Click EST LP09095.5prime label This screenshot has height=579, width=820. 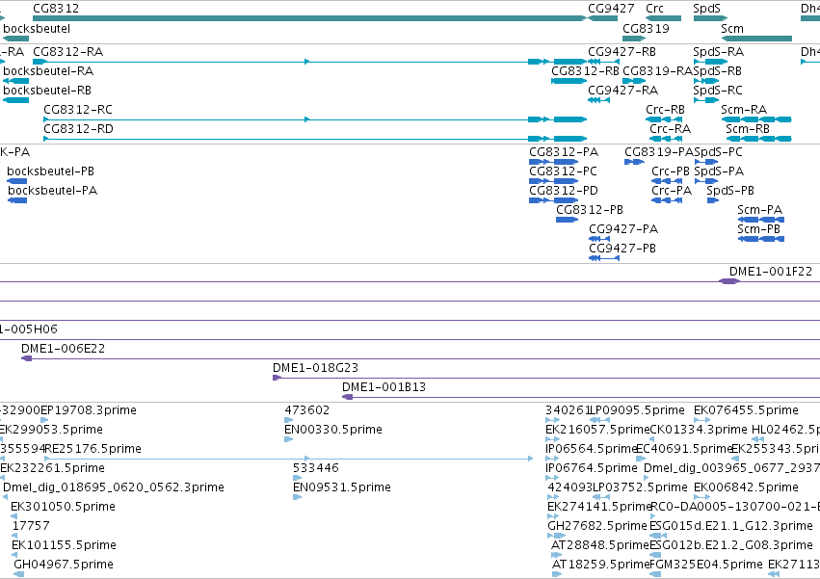pos(637,410)
